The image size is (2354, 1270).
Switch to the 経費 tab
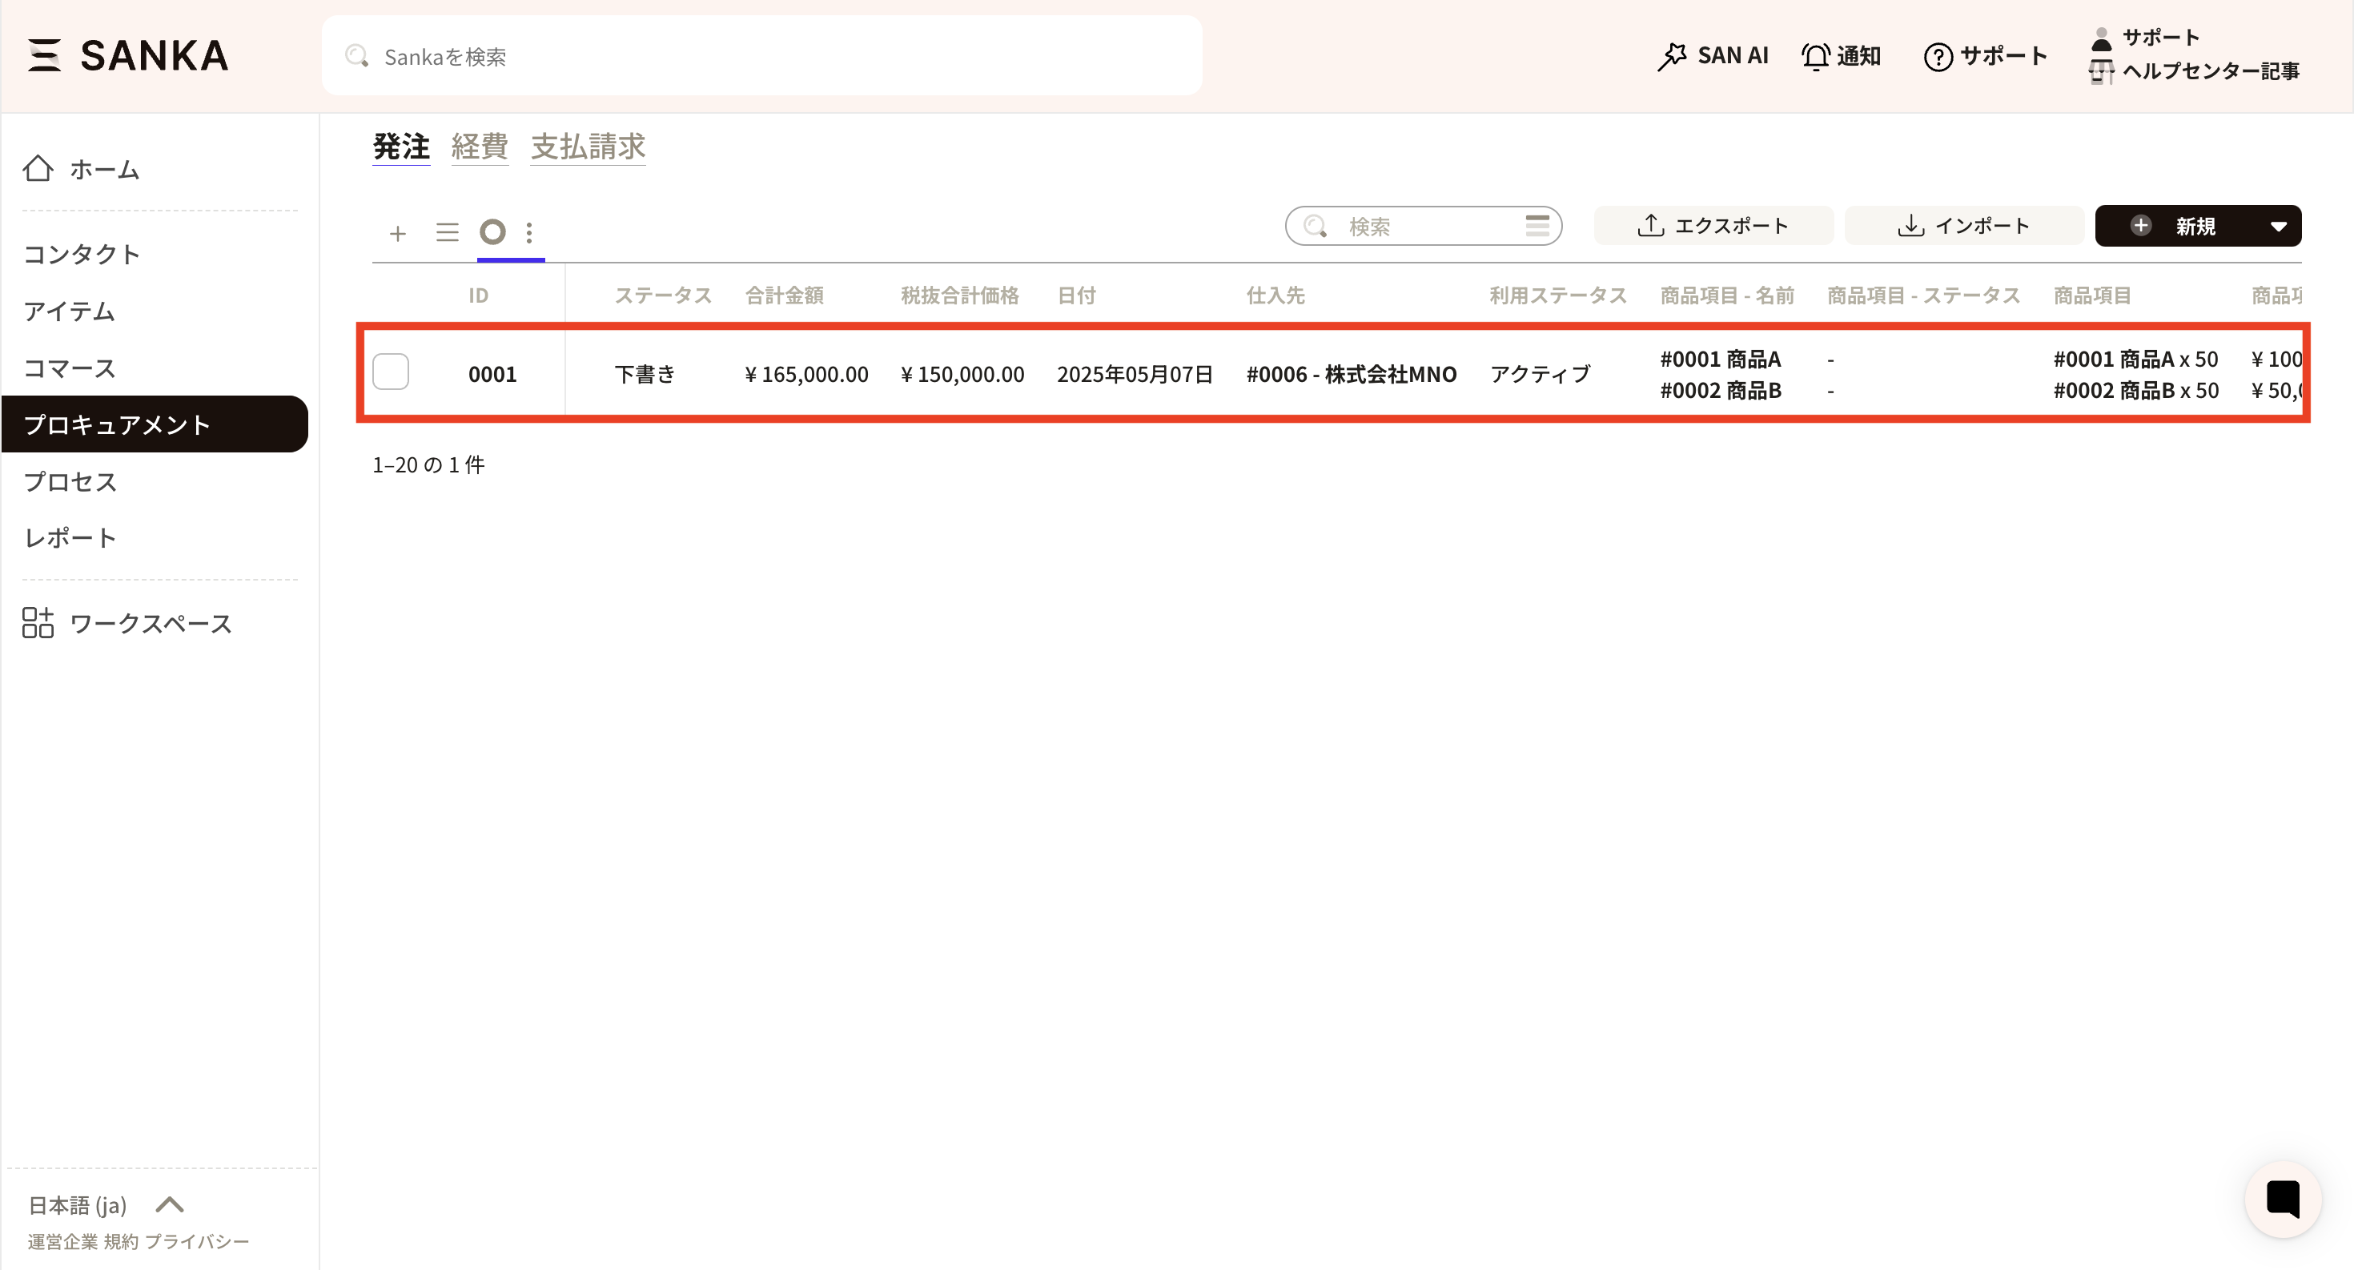click(x=479, y=147)
